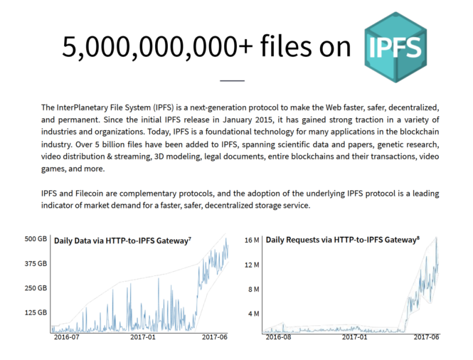
Task: Click the paragraph starting "The InterPlanetary File System"
Action: (x=240, y=138)
